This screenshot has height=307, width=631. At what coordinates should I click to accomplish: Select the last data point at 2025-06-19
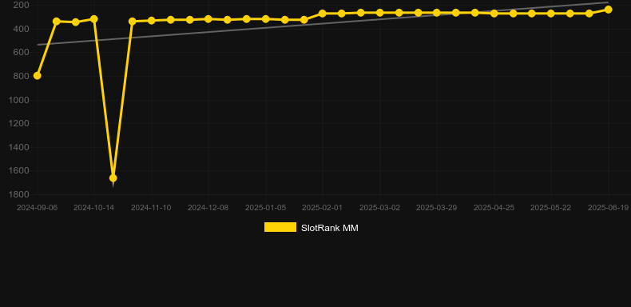click(x=608, y=10)
